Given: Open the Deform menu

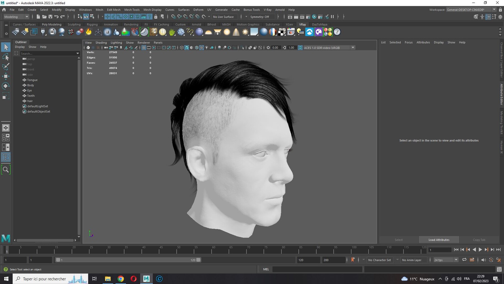Looking at the screenshot, I should (x=198, y=10).
